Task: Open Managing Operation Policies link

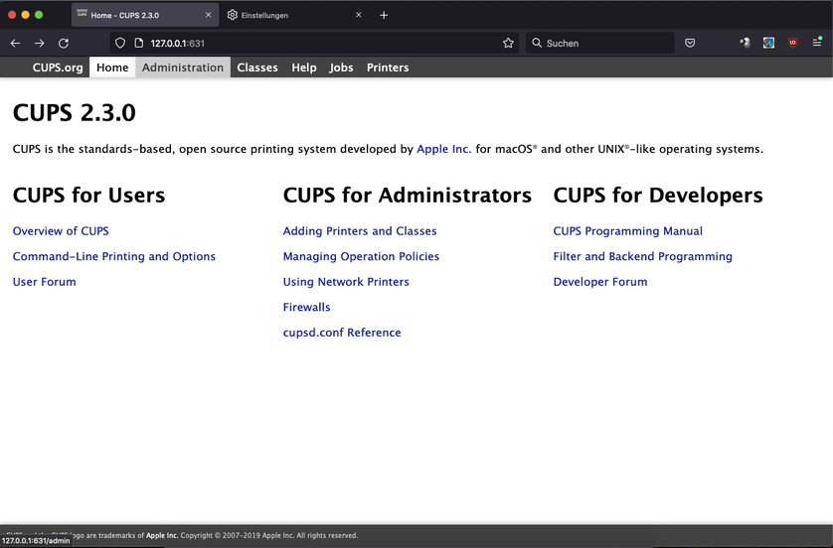Action: [361, 257]
